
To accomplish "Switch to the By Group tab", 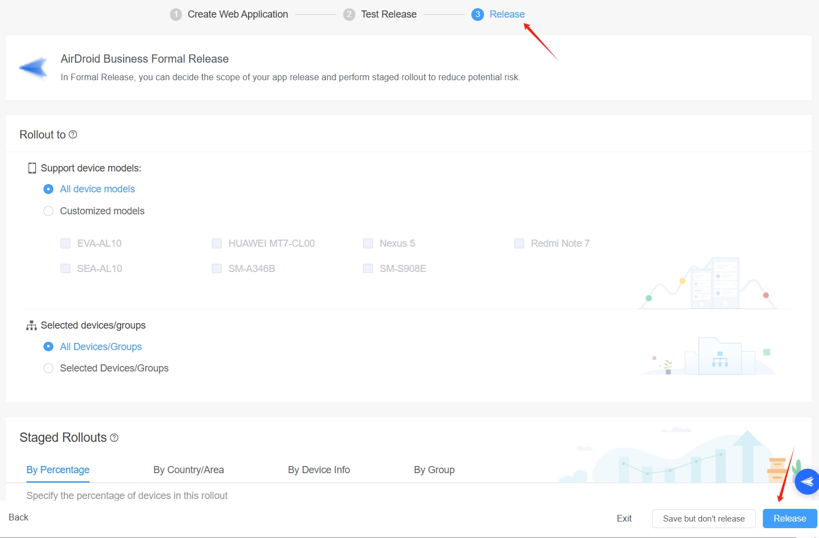I will point(435,470).
